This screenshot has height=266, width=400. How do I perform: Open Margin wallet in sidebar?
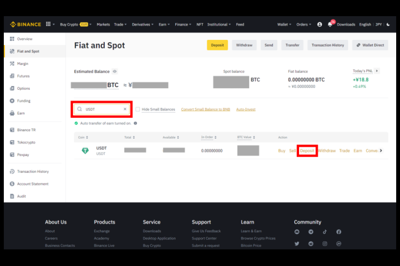35,64
